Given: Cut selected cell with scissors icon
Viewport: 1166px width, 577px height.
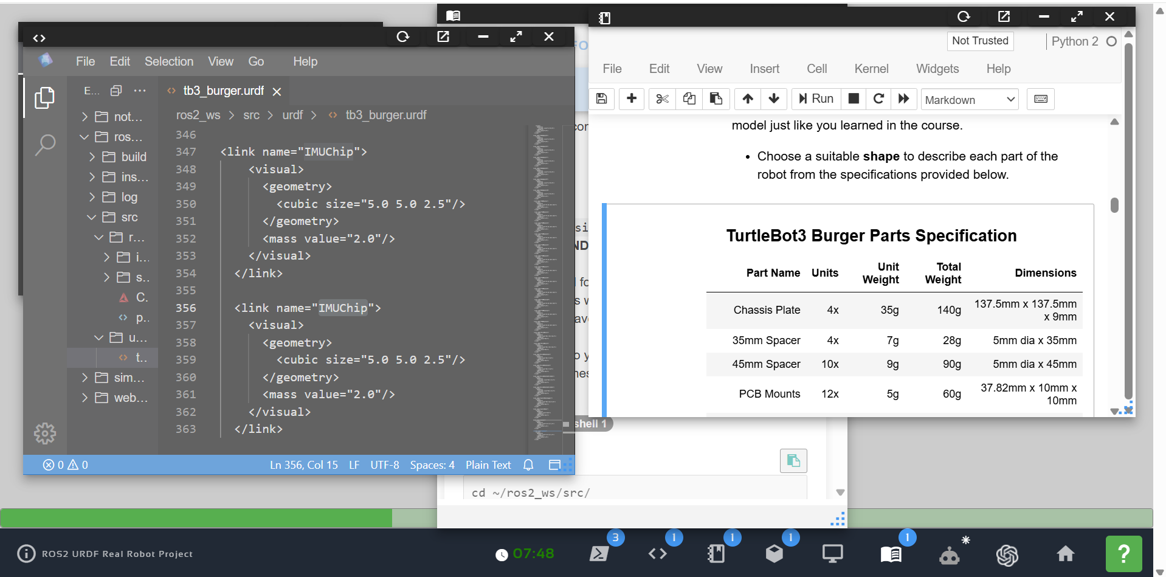Looking at the screenshot, I should point(662,98).
